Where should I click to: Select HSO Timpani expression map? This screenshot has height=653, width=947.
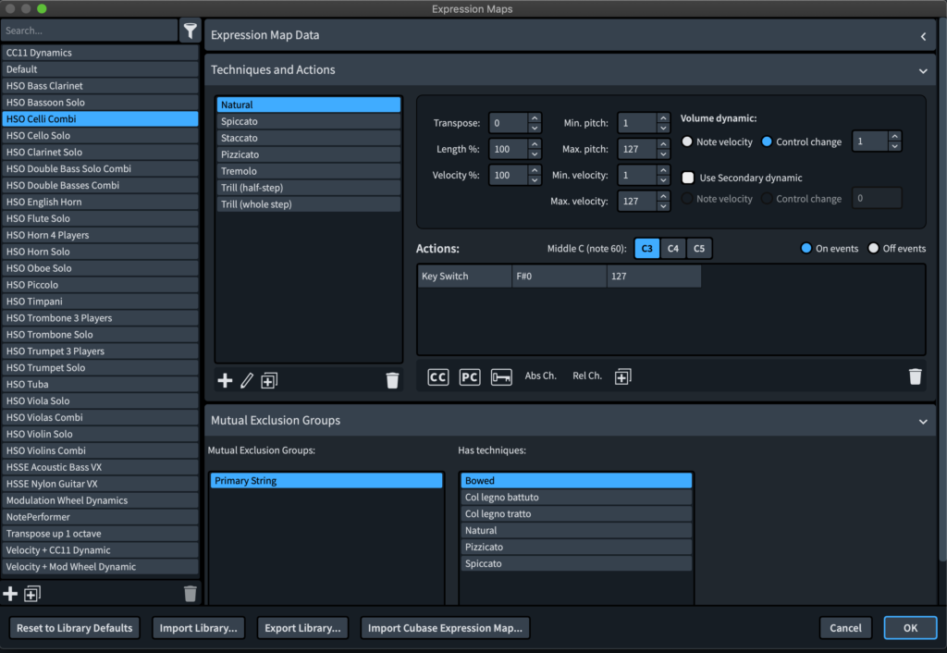100,302
